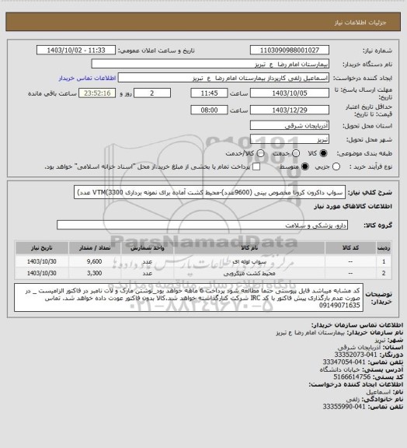Click the need number field 1103090988001027

(290, 50)
